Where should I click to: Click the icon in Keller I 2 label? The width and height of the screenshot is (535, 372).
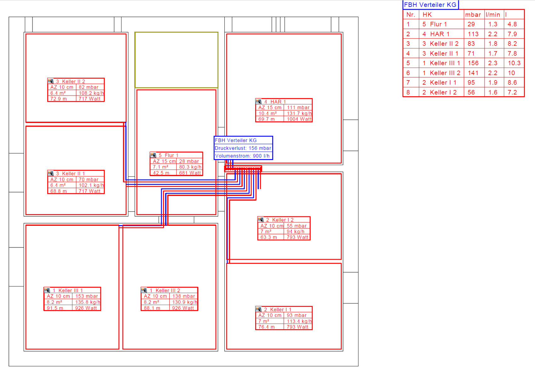click(261, 219)
